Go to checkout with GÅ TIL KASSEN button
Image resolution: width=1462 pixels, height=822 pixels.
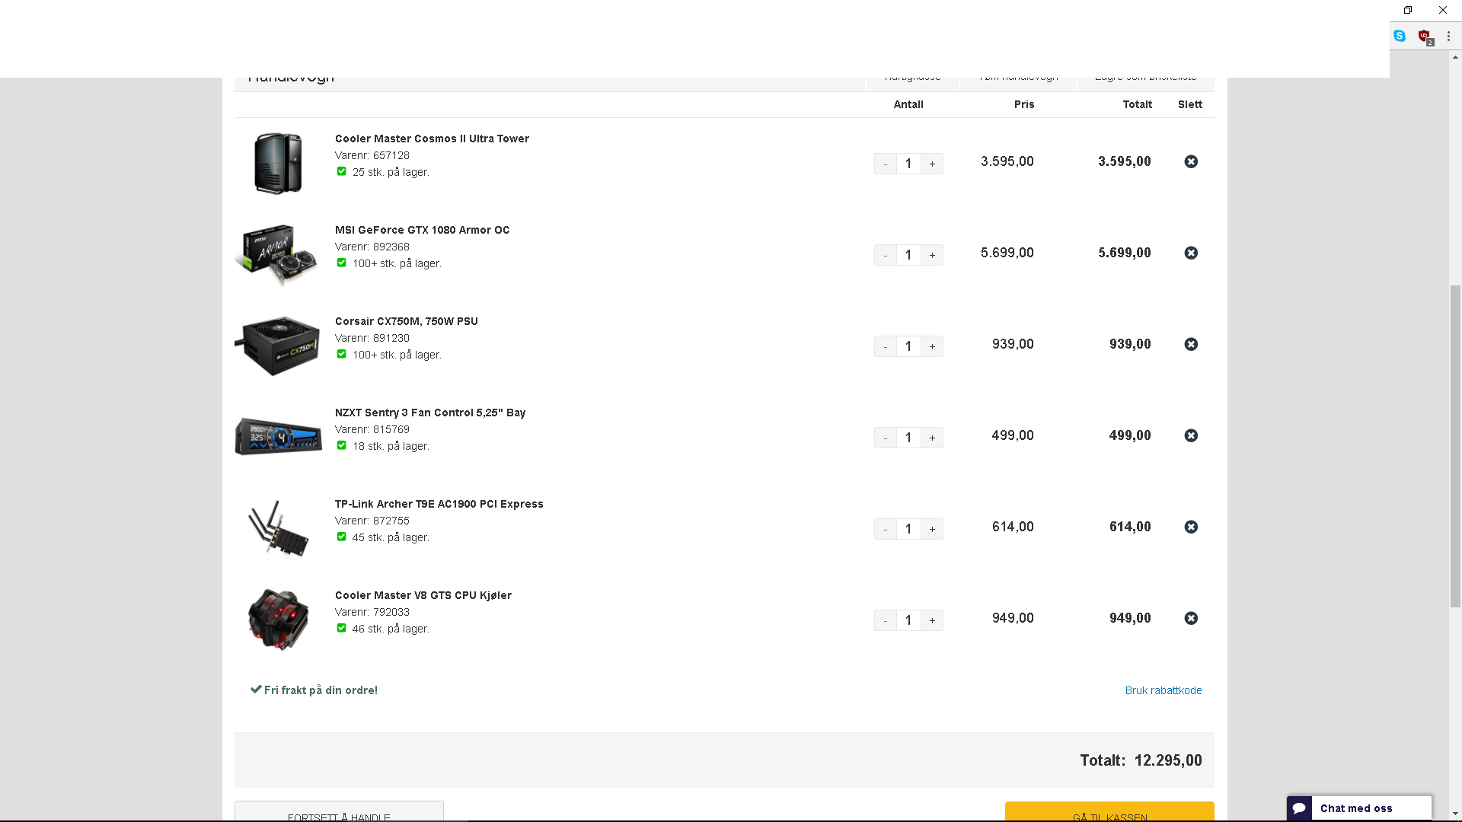(1109, 811)
